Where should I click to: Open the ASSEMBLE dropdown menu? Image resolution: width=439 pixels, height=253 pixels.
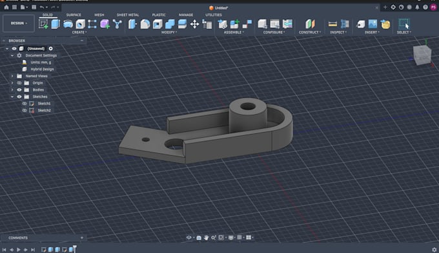[x=234, y=32]
